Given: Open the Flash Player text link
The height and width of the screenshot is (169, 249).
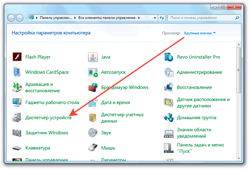Looking at the screenshot, I should pos(38,57).
